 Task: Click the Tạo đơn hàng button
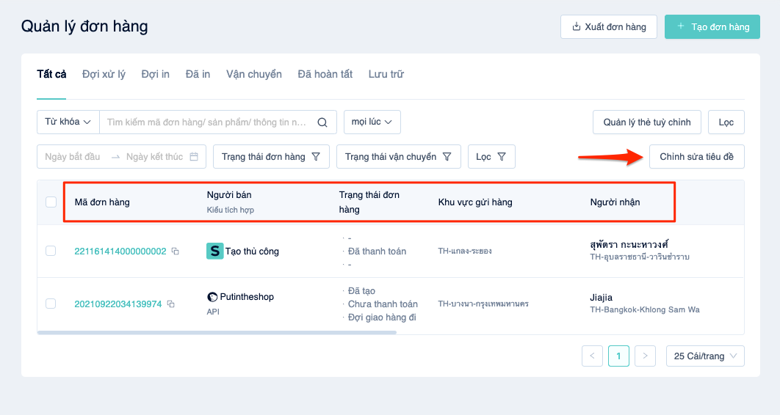712,27
